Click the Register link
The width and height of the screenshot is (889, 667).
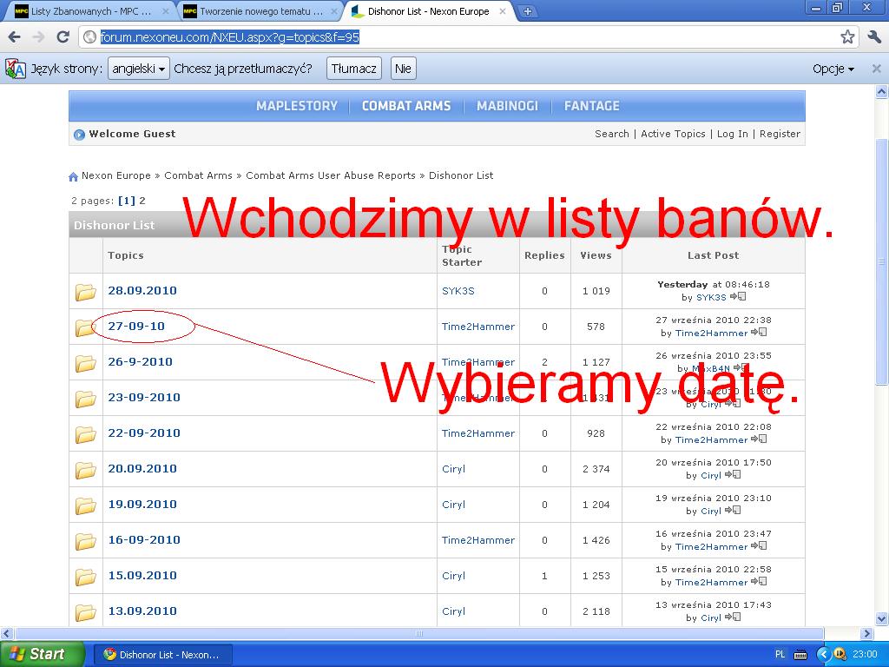coord(780,134)
